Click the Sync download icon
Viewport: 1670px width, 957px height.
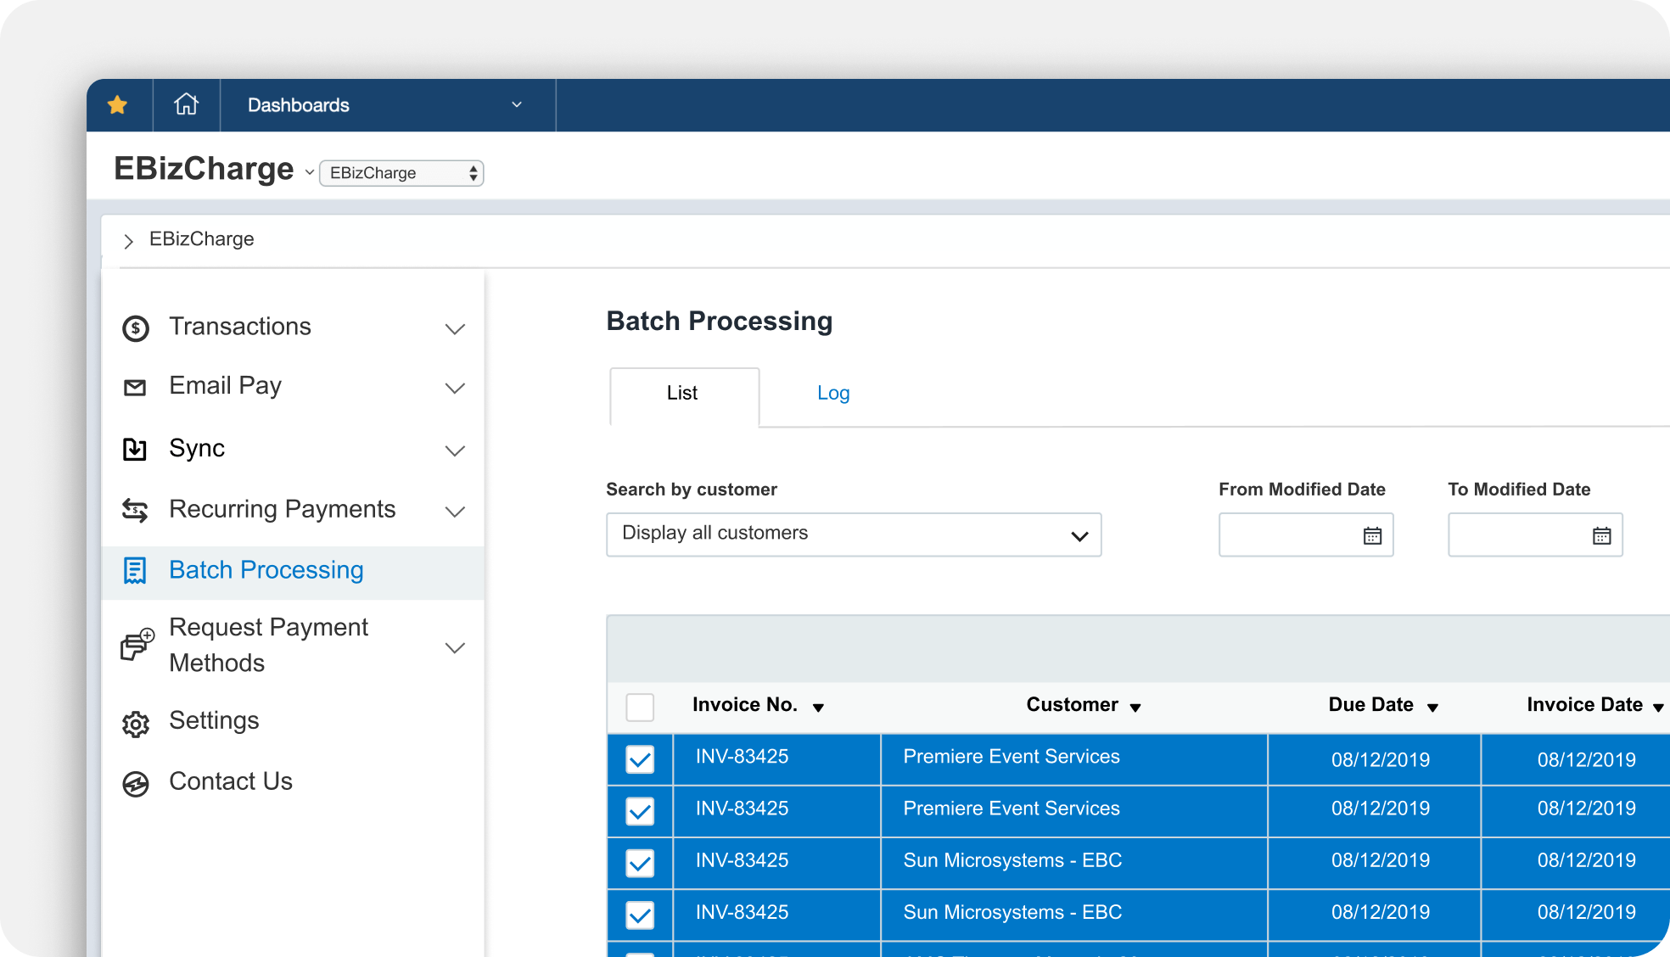click(135, 449)
